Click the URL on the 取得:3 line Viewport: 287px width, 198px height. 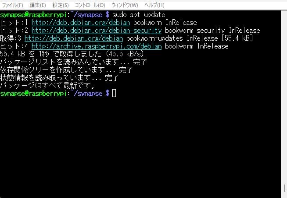[74, 38]
